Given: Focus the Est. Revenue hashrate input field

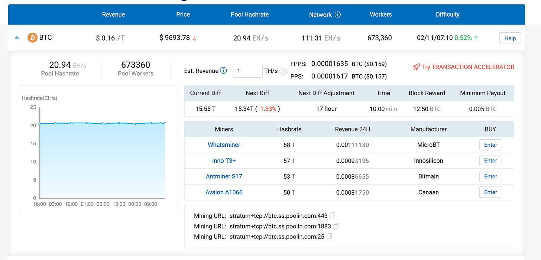Looking at the screenshot, I should (247, 71).
